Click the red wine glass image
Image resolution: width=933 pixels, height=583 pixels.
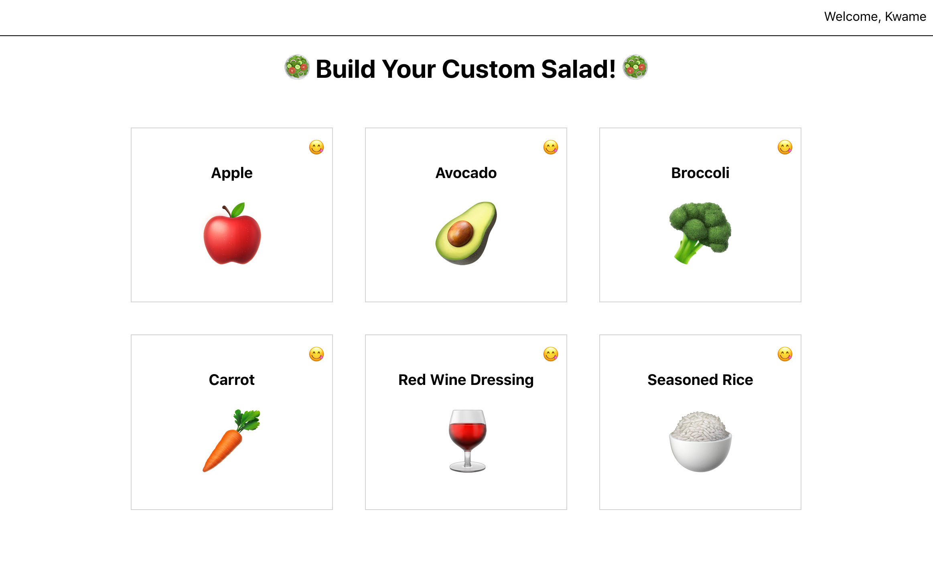467,441
